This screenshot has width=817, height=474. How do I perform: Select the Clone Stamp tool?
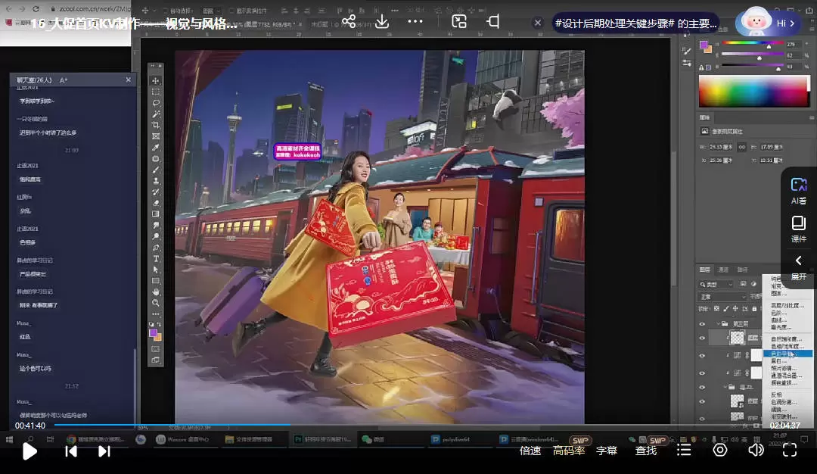click(x=156, y=181)
